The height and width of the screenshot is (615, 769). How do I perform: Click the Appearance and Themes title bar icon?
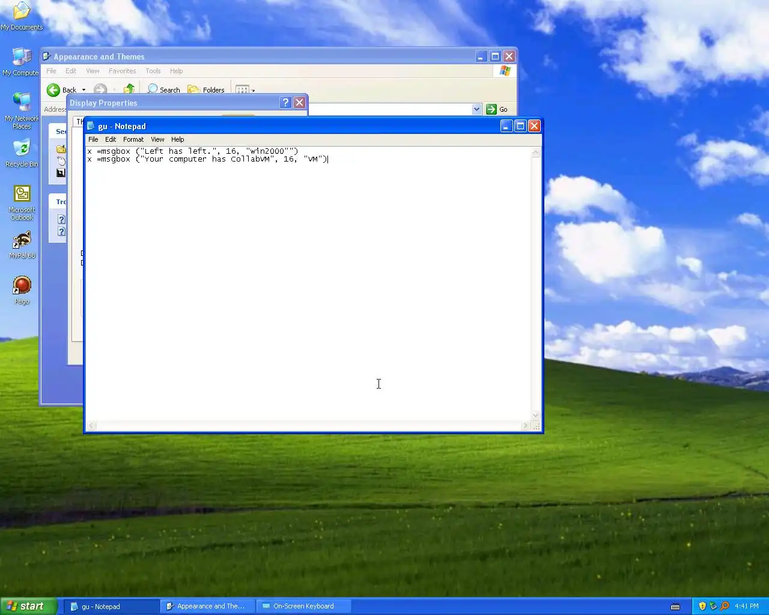(46, 56)
